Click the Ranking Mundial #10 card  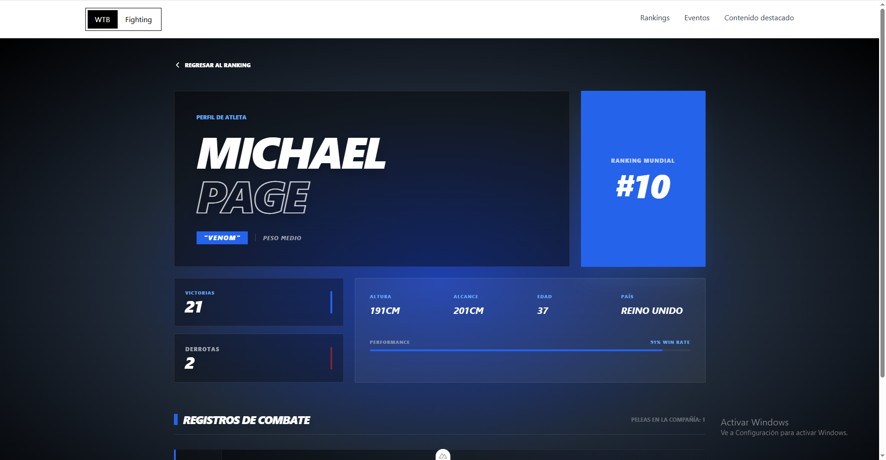coord(643,179)
